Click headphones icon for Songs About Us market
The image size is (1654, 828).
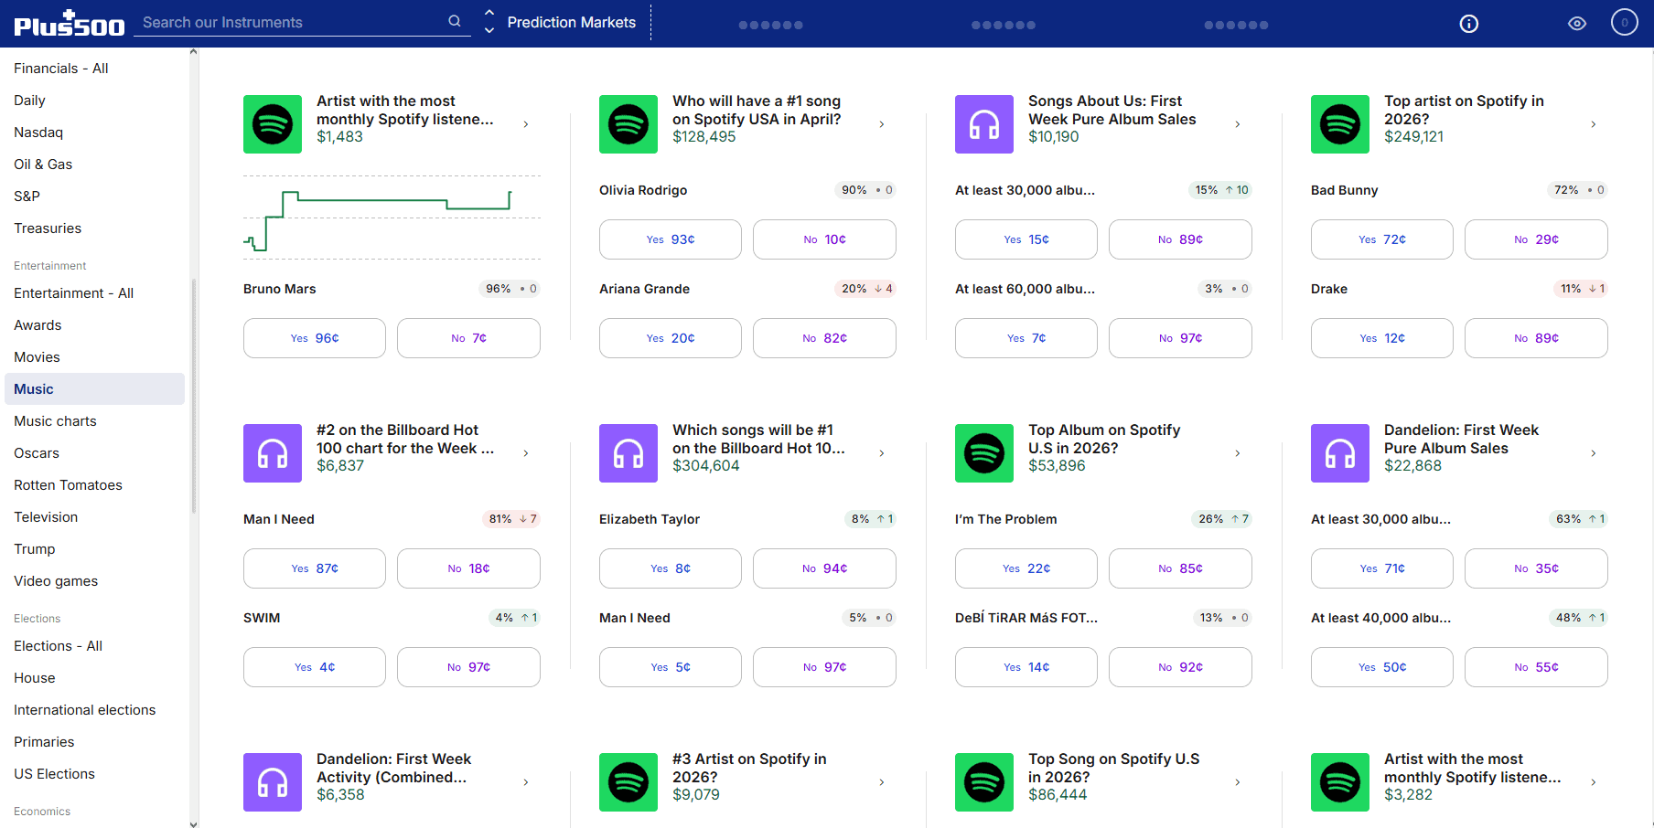tap(984, 124)
